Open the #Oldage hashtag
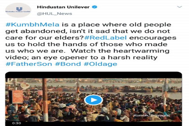189x126 pixels. (x=100, y=64)
